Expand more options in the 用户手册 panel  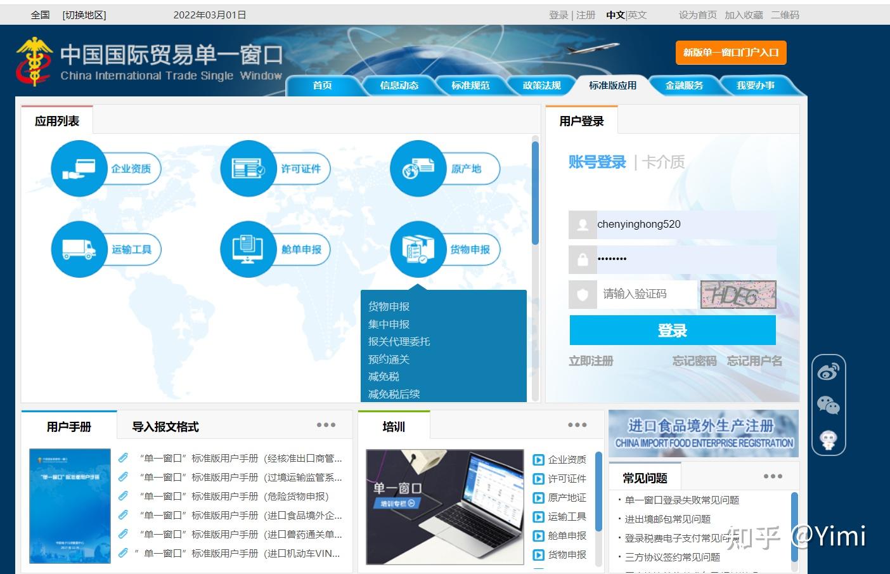326,424
